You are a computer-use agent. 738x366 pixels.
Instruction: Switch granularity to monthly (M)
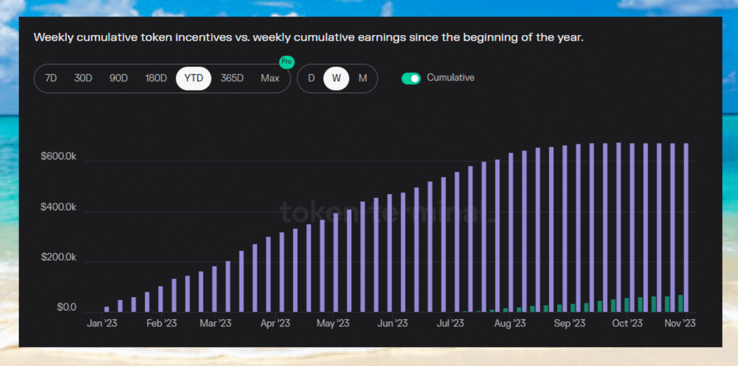click(362, 79)
